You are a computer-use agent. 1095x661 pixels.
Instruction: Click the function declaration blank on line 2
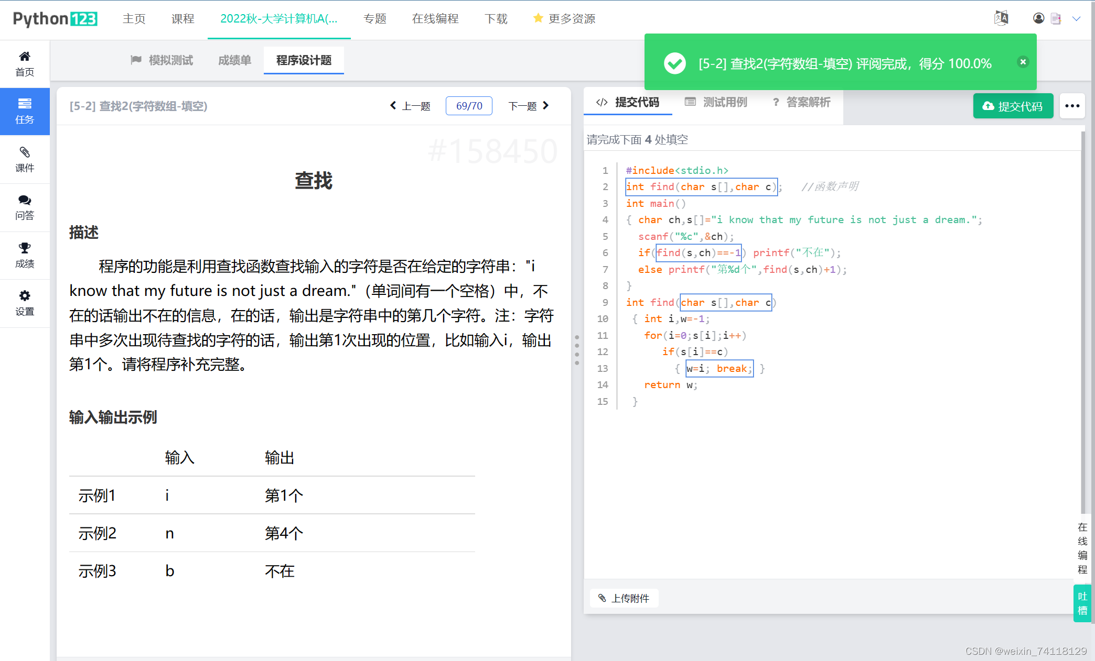coord(701,187)
